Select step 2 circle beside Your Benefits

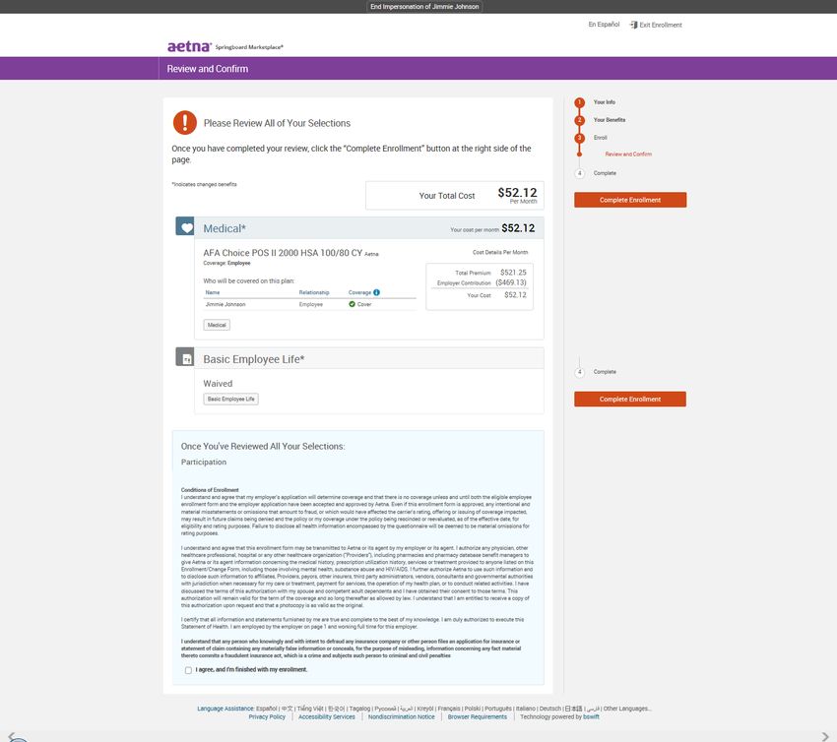click(x=580, y=120)
